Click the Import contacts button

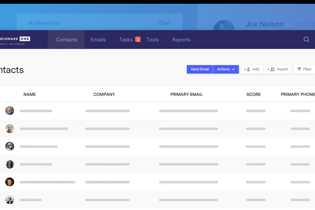point(278,69)
